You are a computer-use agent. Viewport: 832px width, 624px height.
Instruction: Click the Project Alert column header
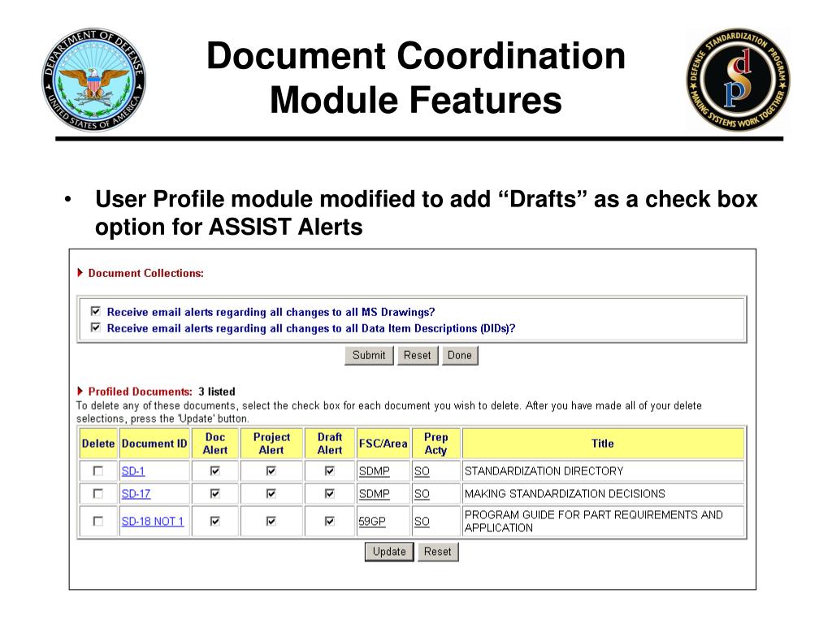pos(271,444)
